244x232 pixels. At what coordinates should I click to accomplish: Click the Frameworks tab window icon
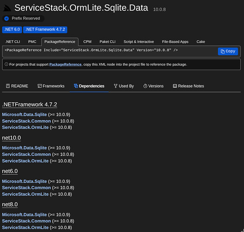click(x=40, y=86)
